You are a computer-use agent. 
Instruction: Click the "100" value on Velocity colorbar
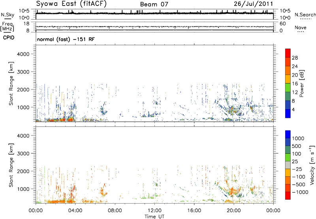point(296,154)
